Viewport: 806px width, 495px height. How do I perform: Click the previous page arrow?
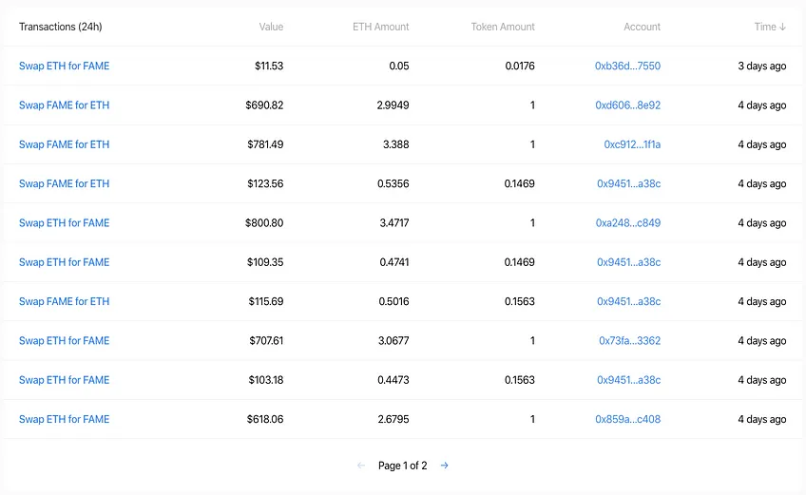361,466
